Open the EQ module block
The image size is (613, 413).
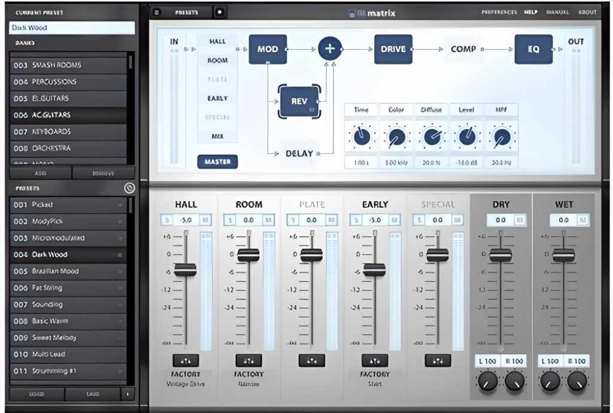(x=533, y=50)
